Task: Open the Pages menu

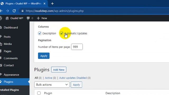Action: point(7,51)
